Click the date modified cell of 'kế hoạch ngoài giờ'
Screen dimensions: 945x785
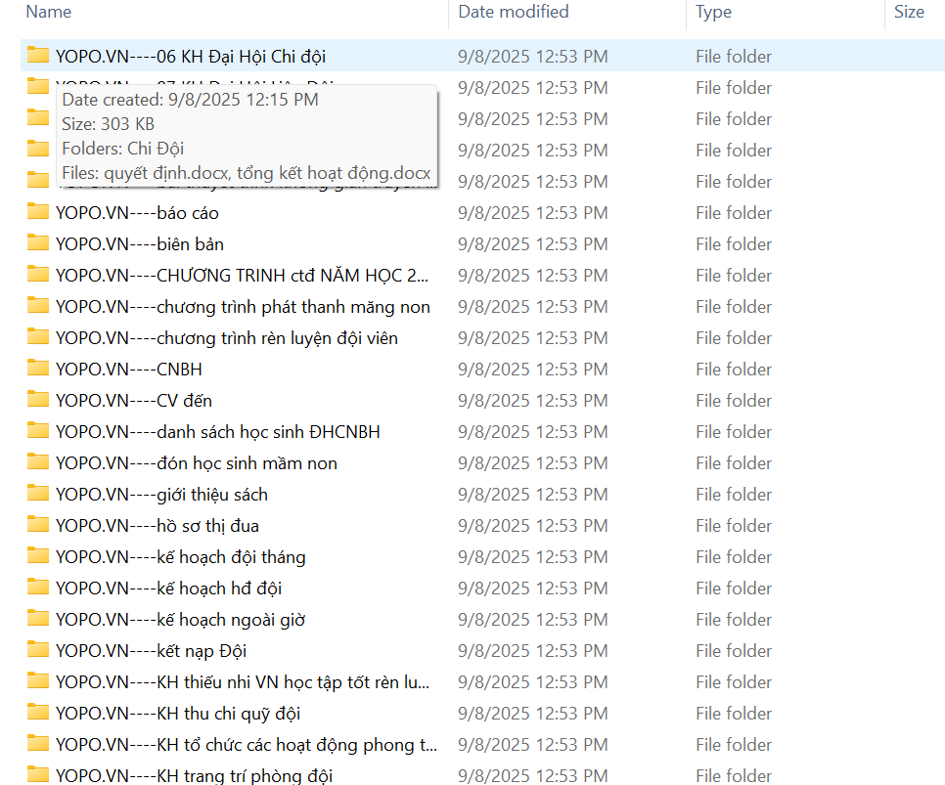(x=533, y=620)
